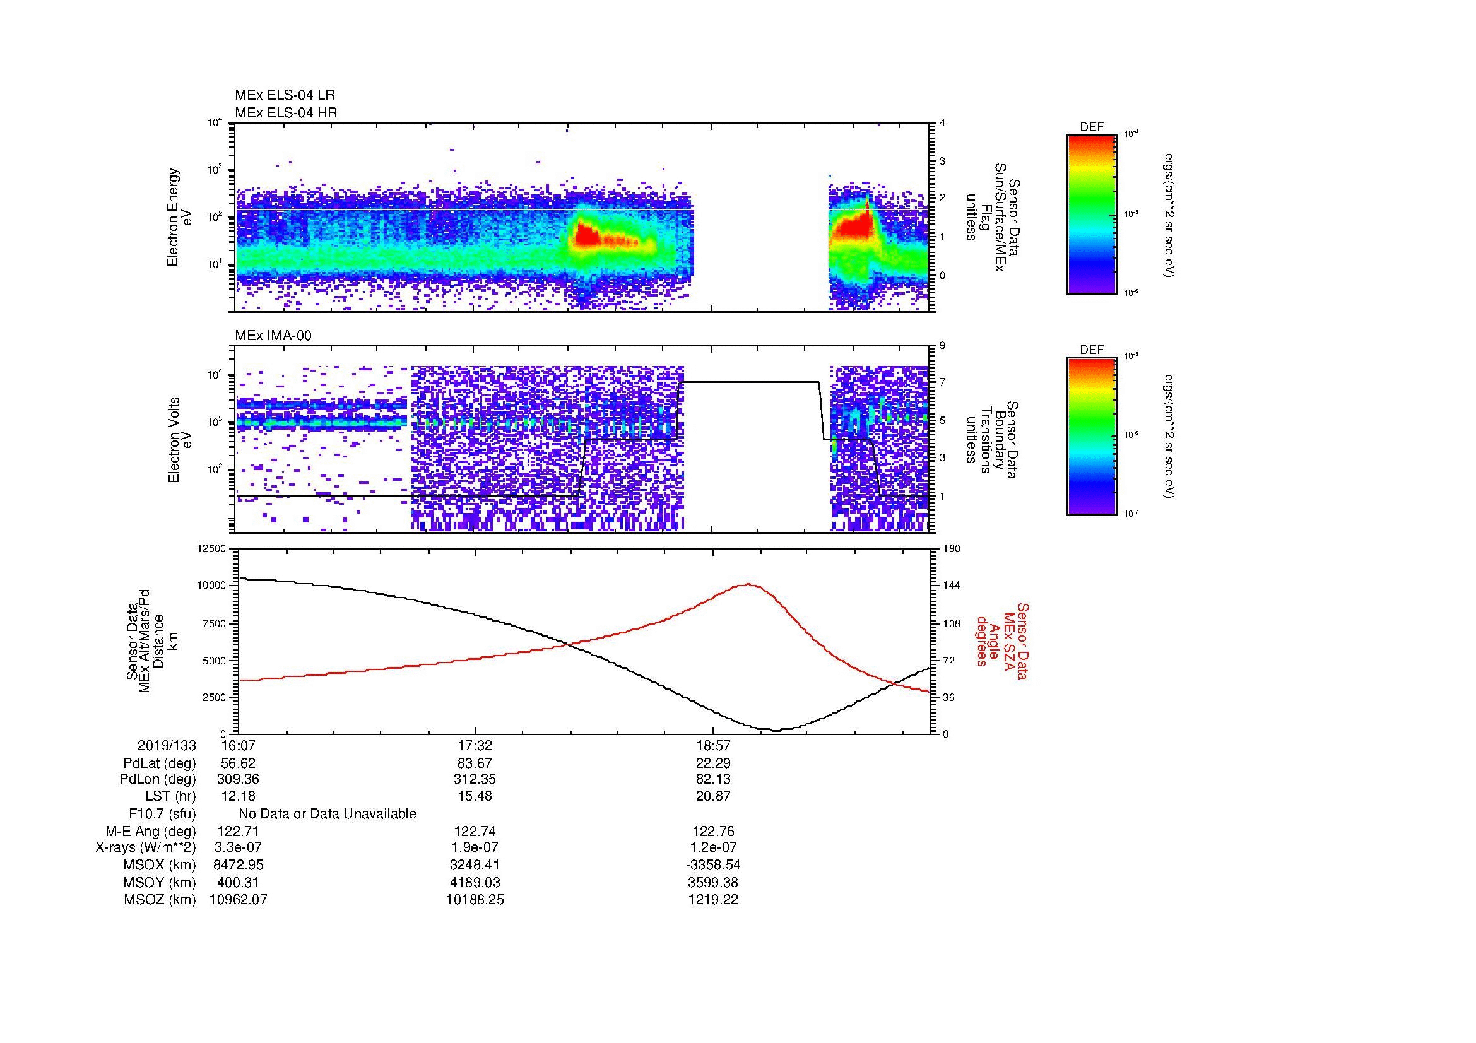
Task: Click the MSOX value 8472.95
Action: 238,865
